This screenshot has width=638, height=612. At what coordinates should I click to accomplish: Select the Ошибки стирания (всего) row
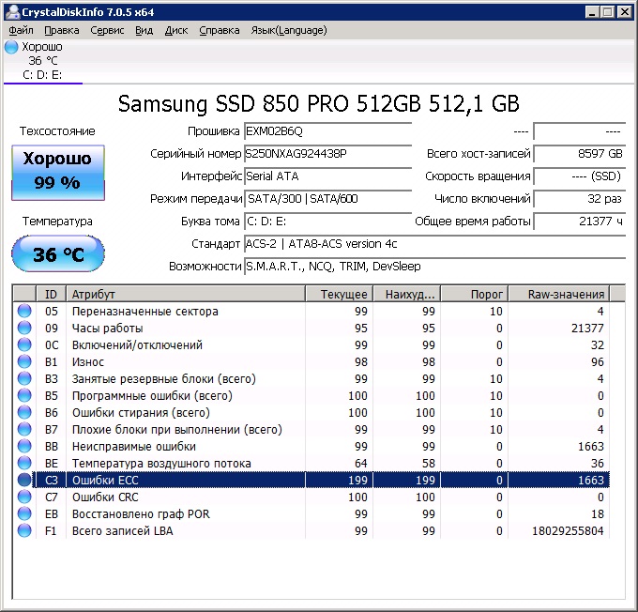point(311,412)
